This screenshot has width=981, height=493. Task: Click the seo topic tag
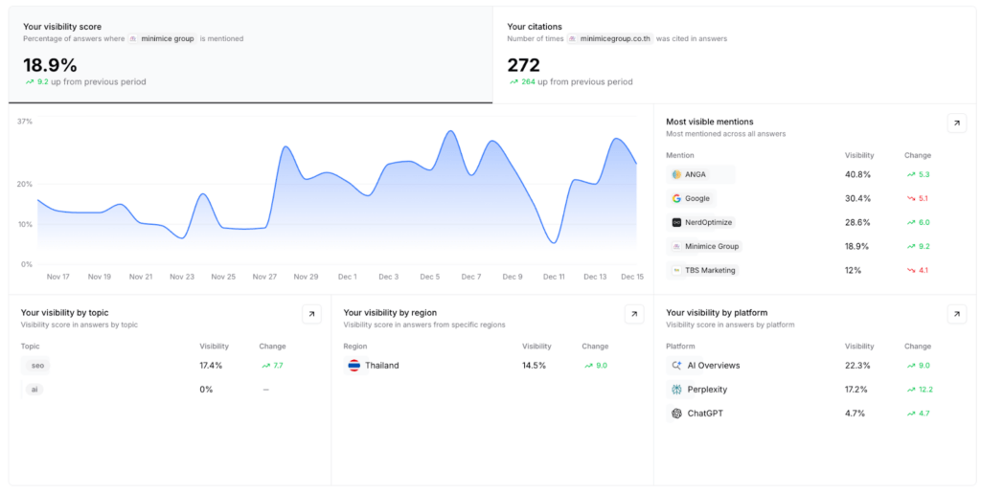point(35,366)
